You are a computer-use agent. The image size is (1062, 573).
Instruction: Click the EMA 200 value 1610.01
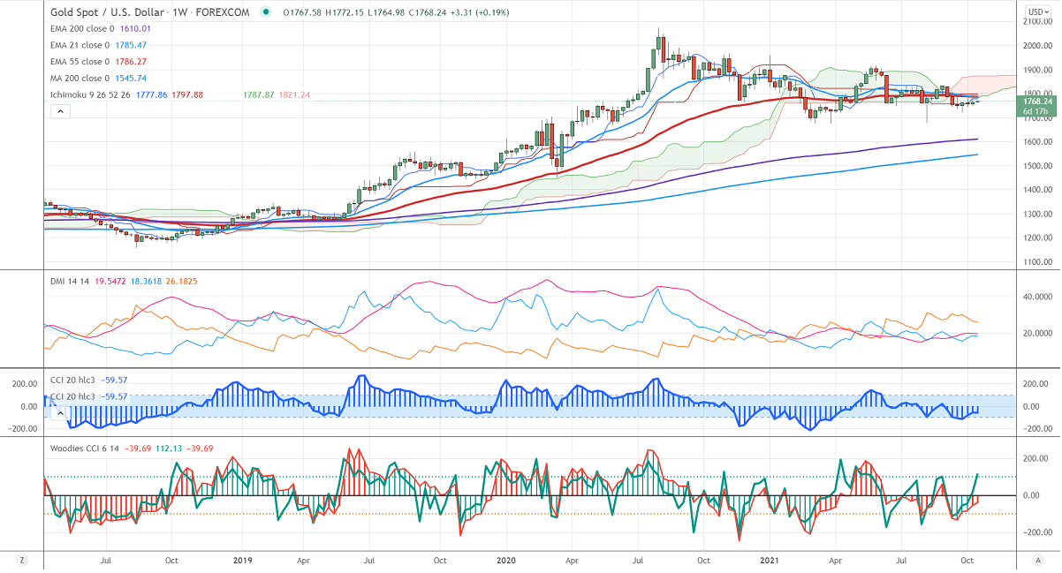pyautogui.click(x=135, y=29)
